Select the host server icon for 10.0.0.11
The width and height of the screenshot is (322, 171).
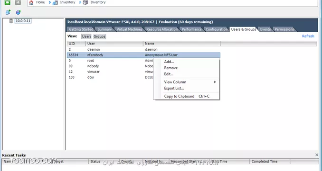pos(11,21)
